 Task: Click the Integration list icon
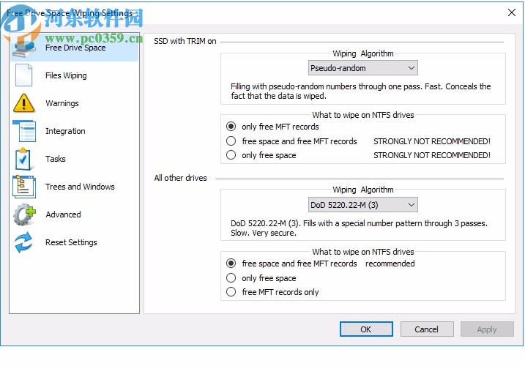click(x=23, y=131)
